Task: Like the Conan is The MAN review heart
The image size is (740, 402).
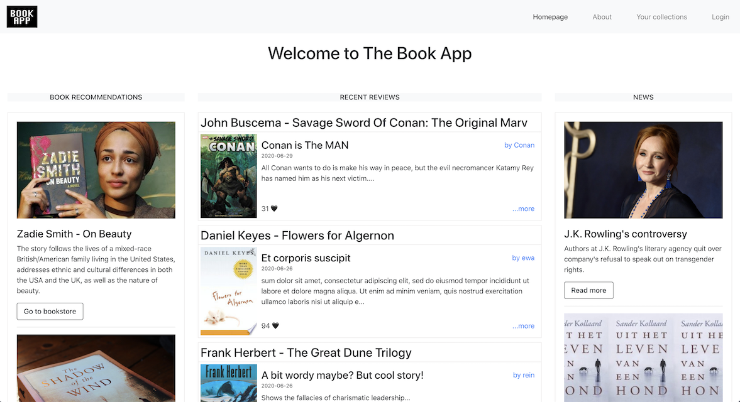Action: click(274, 209)
